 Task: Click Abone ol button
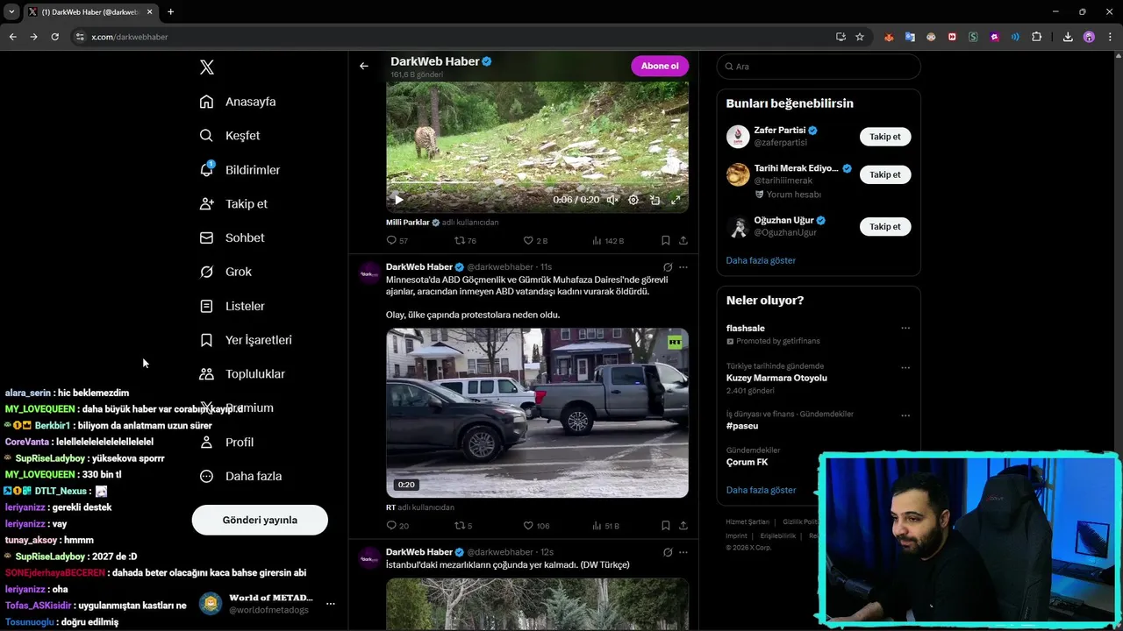(660, 66)
